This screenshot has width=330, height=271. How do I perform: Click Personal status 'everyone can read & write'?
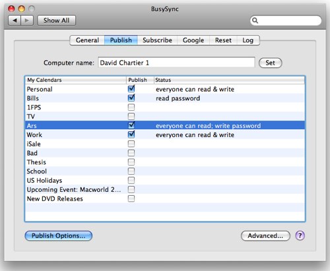(195, 89)
